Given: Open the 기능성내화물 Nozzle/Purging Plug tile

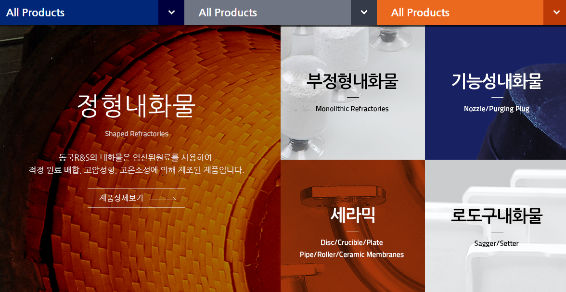Looking at the screenshot, I should click(496, 92).
